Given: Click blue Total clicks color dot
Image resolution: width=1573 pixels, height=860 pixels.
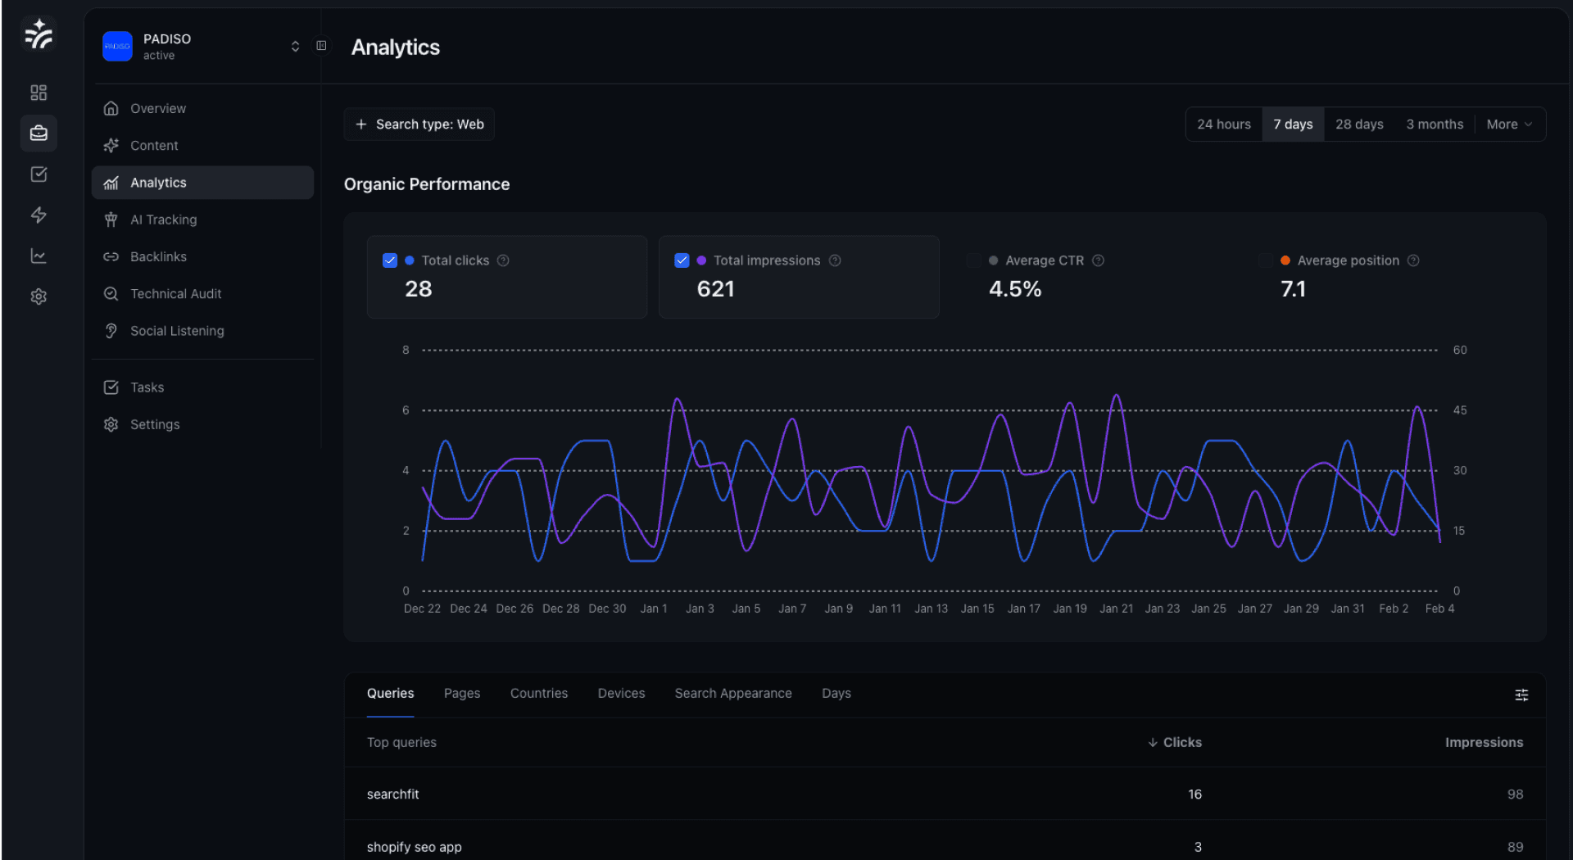Looking at the screenshot, I should coord(410,260).
